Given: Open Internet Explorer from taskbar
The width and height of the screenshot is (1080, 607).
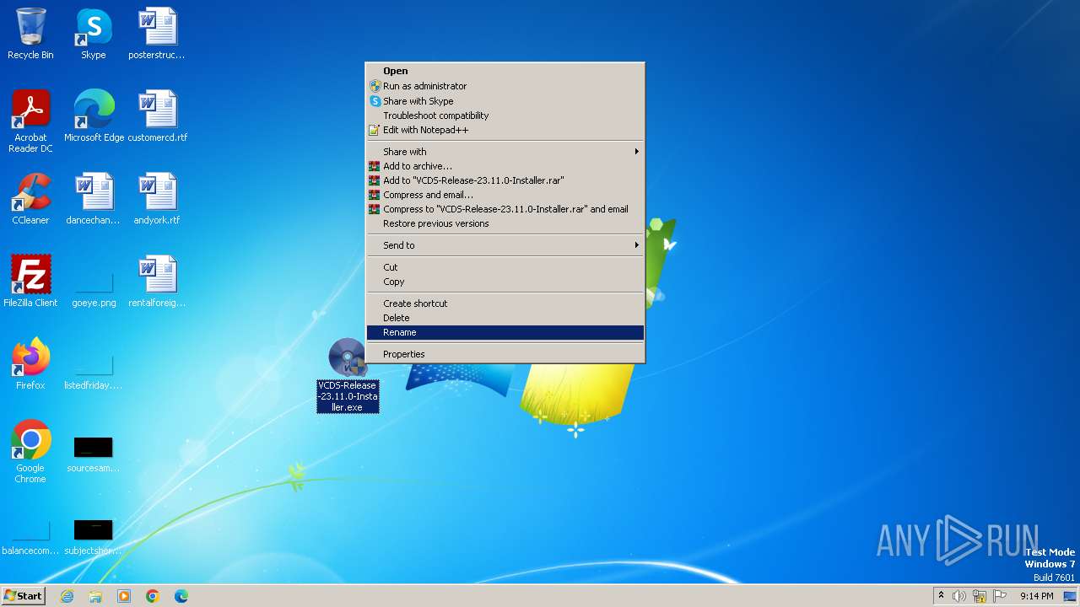Looking at the screenshot, I should pyautogui.click(x=67, y=596).
